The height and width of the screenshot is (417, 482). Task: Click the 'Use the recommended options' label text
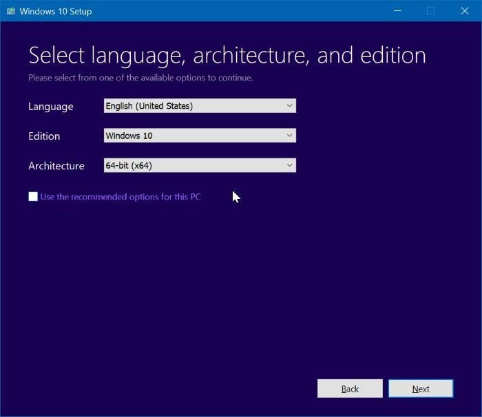click(120, 197)
